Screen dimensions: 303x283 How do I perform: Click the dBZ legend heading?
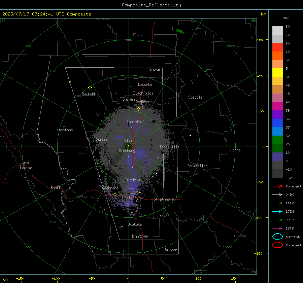tap(285, 18)
